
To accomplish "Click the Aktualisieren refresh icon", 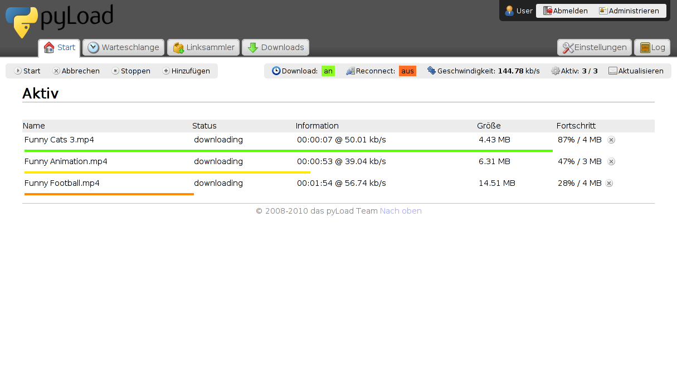I will click(x=613, y=71).
